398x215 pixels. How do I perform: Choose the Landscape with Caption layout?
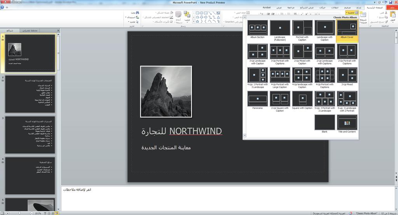pyautogui.click(x=325, y=30)
